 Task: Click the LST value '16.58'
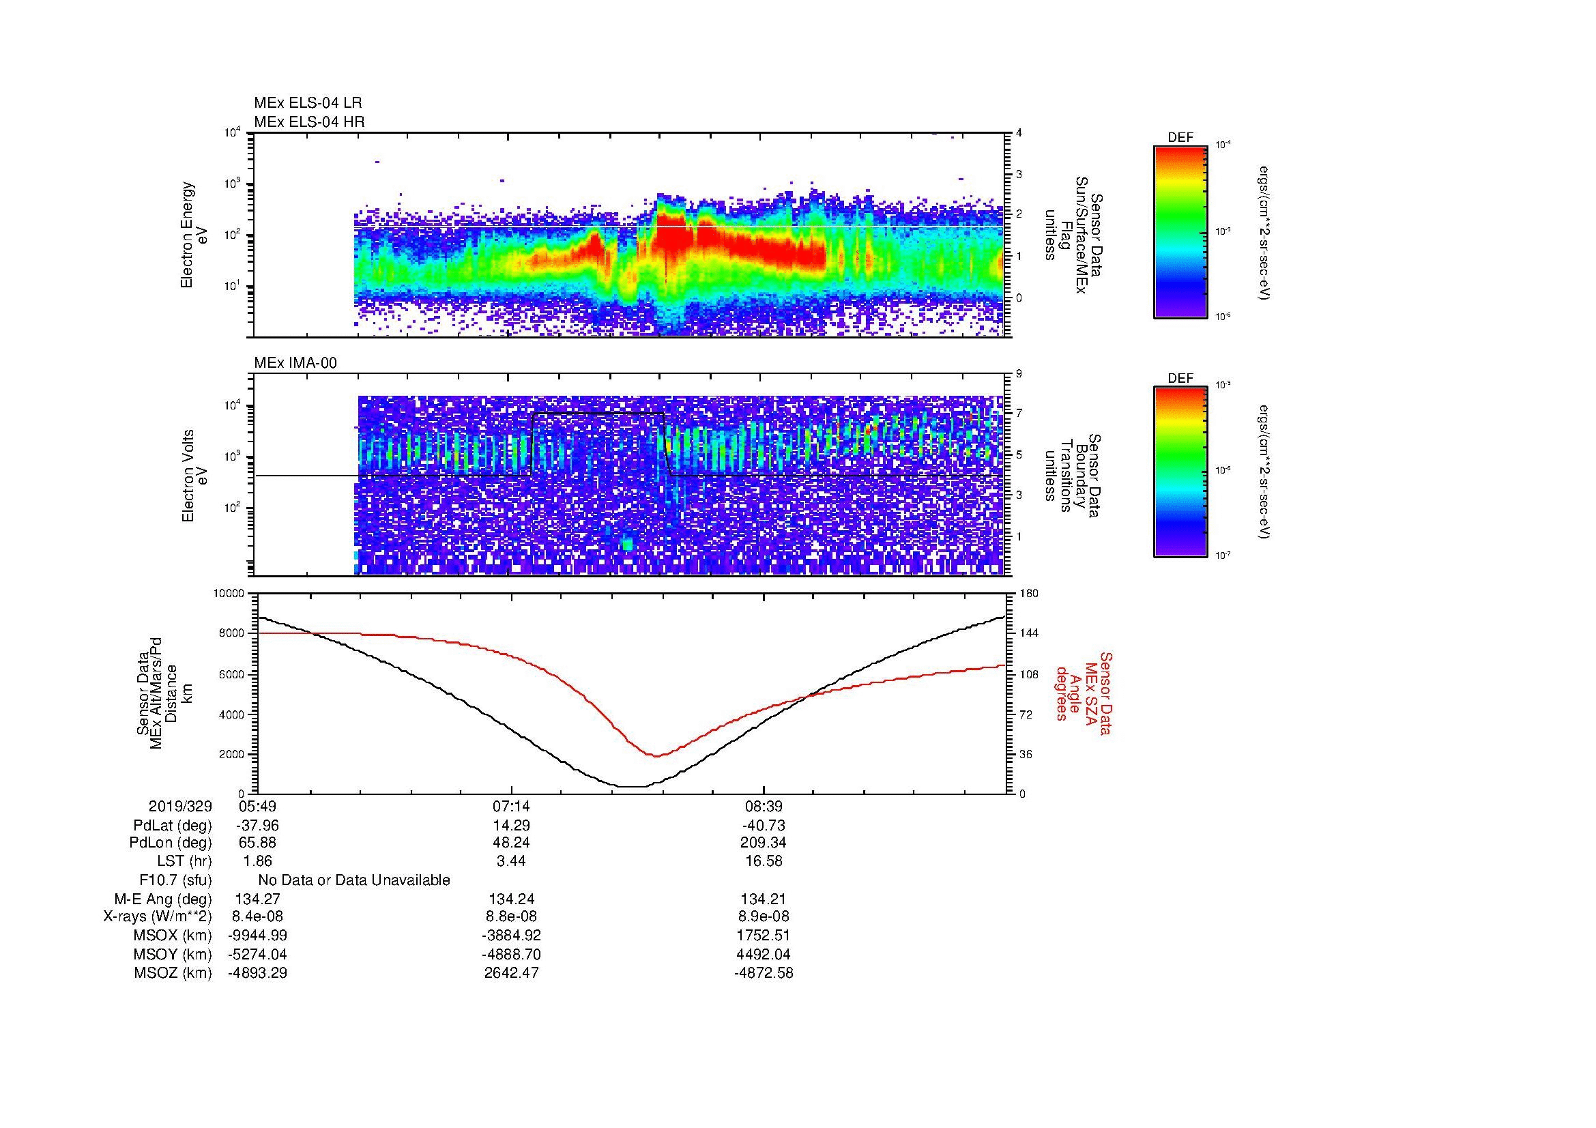pyautogui.click(x=764, y=861)
